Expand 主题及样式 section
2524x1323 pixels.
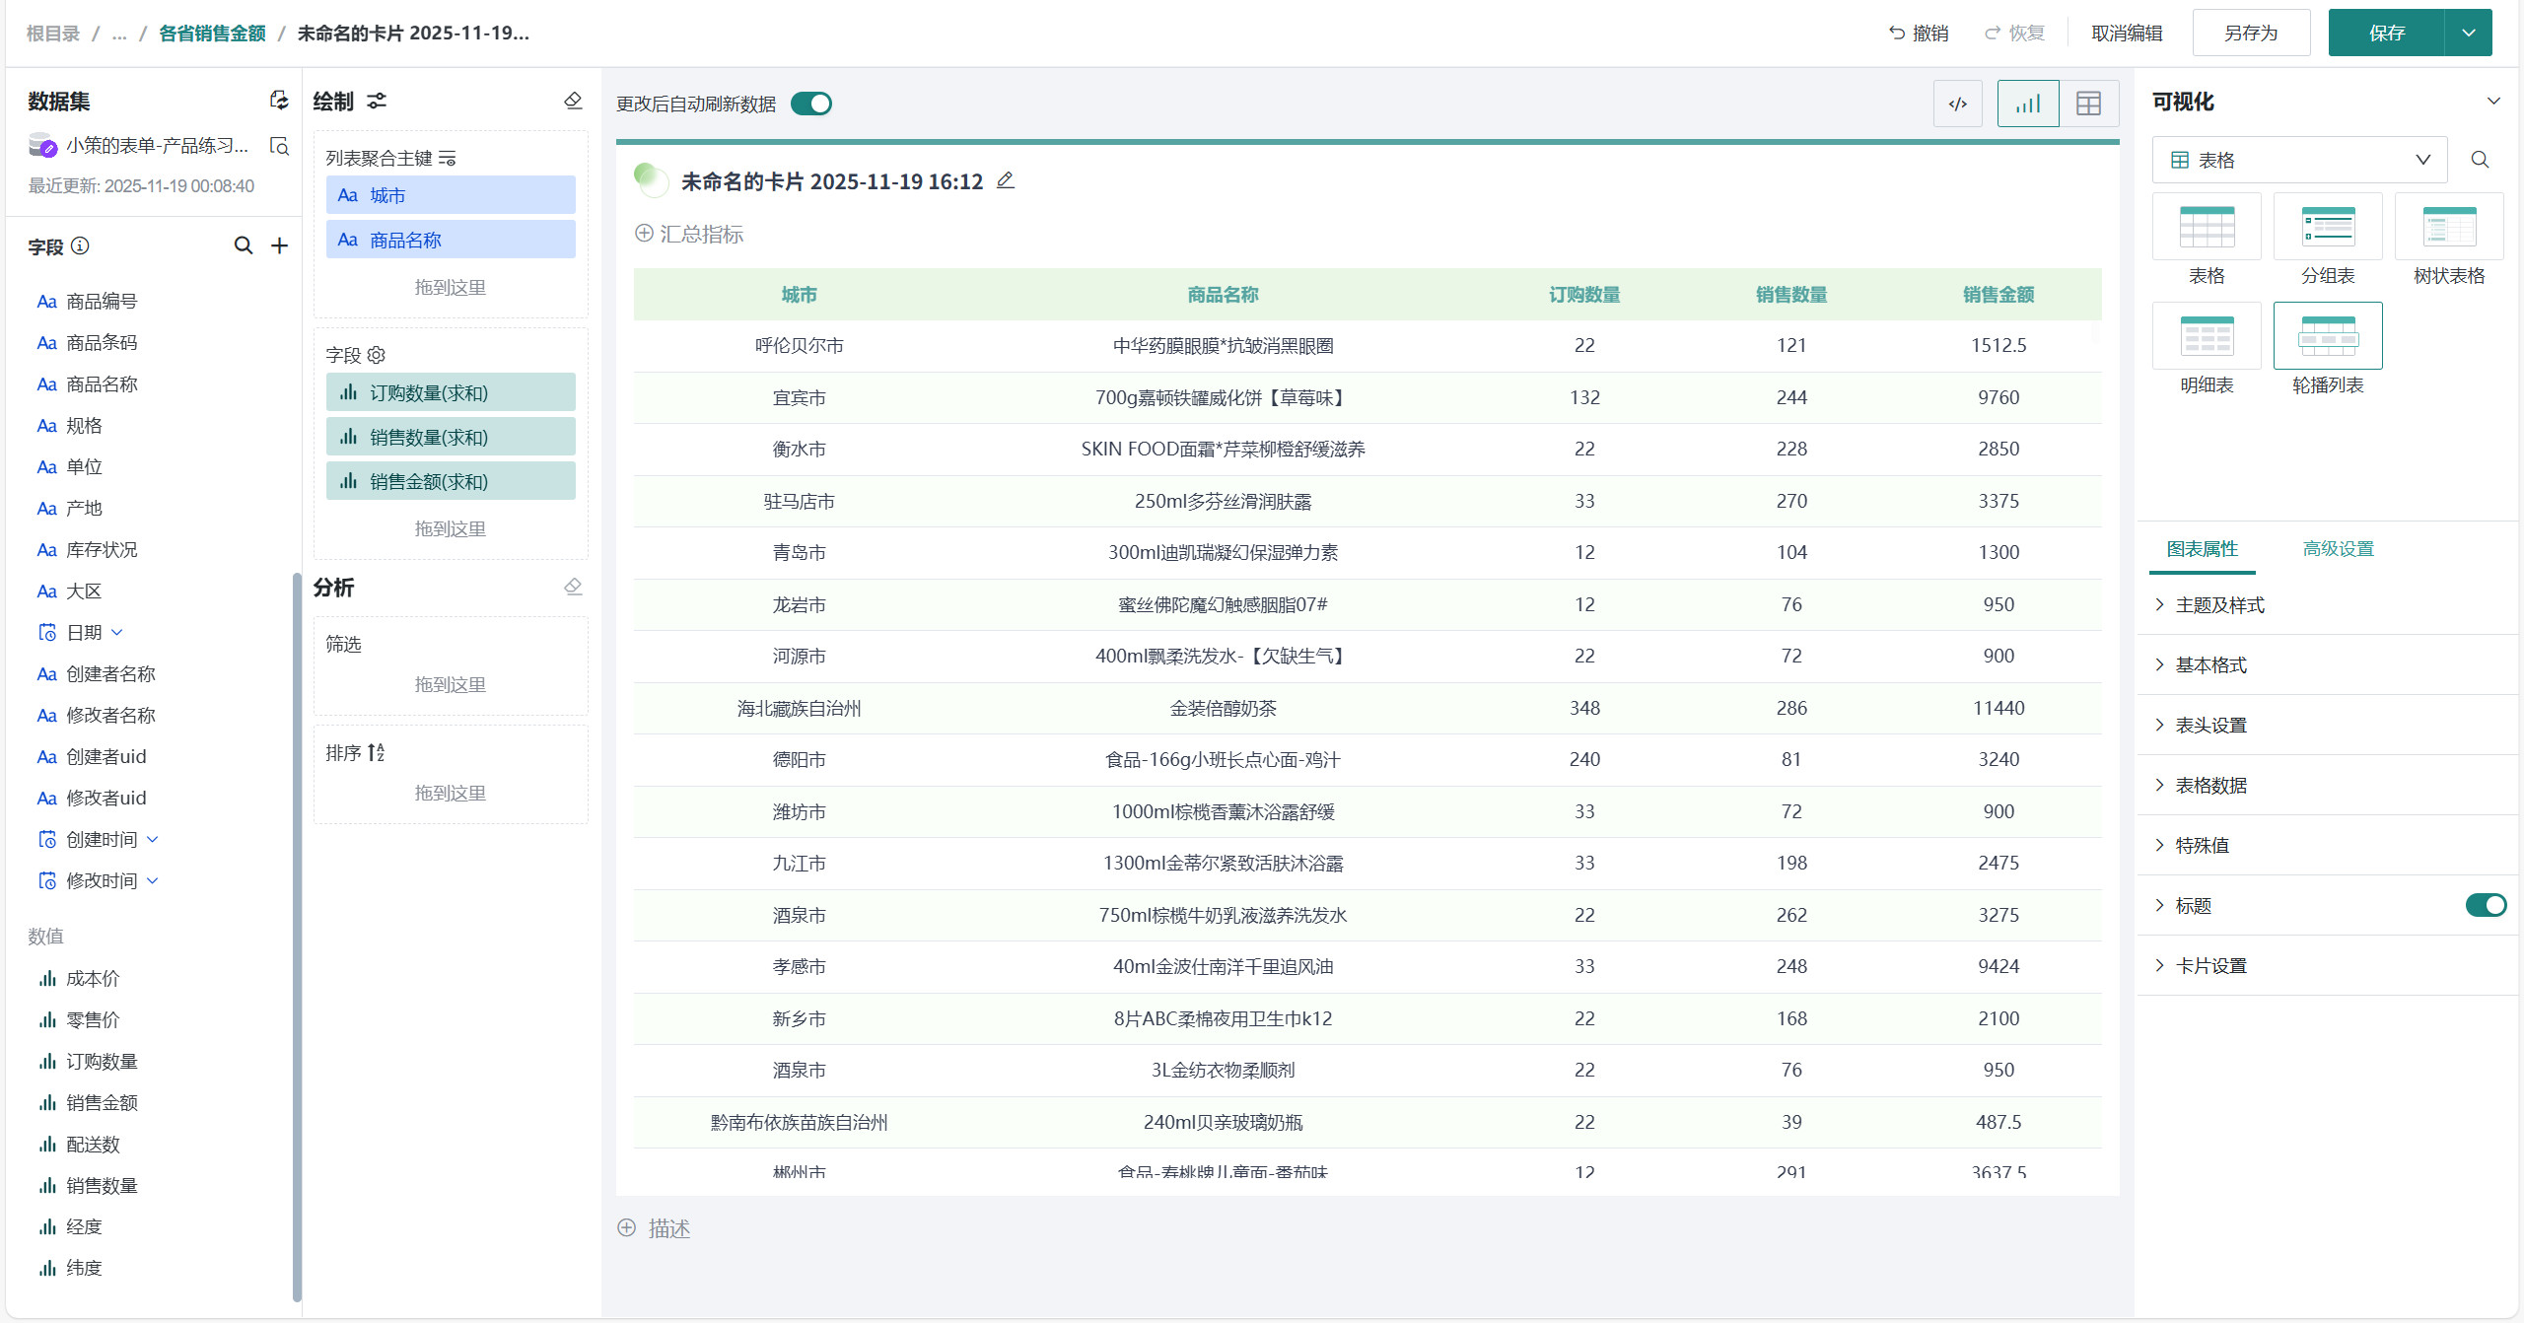point(2219,605)
